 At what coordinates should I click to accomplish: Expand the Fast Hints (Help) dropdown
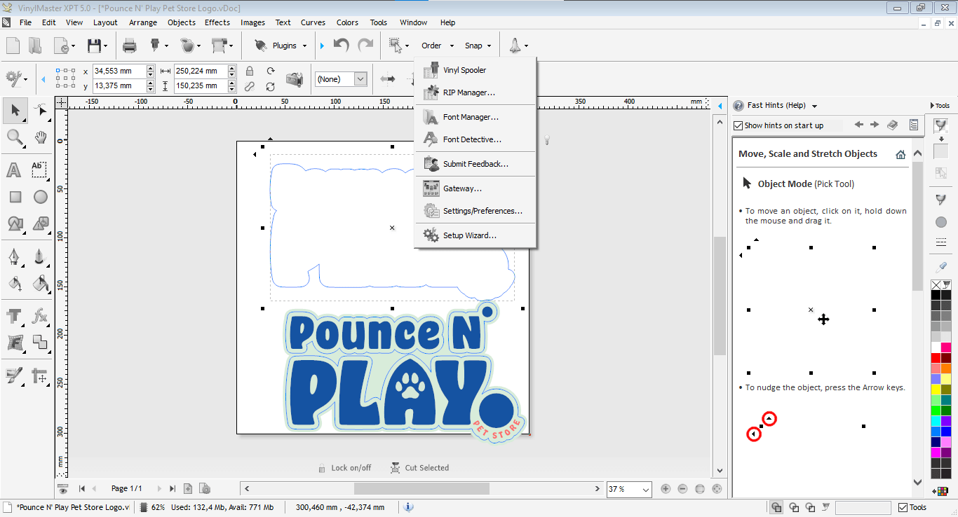(x=814, y=106)
